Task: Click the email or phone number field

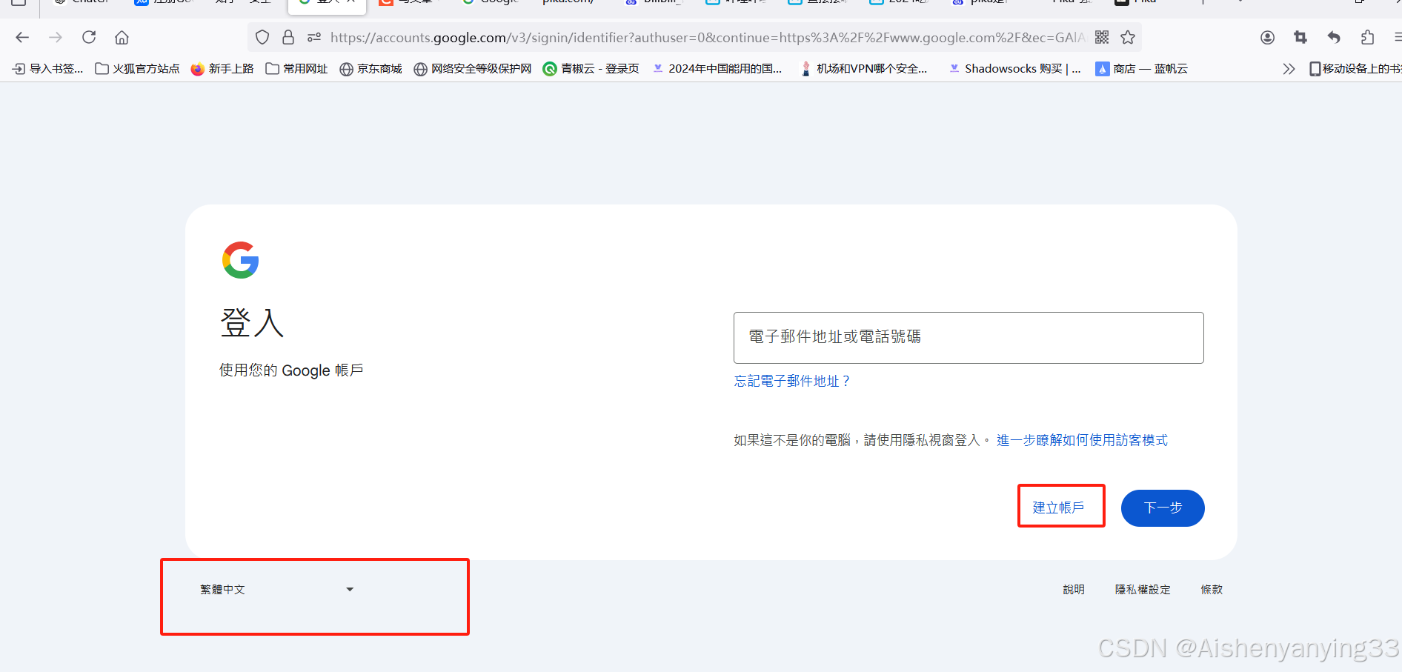Action: pos(969,338)
